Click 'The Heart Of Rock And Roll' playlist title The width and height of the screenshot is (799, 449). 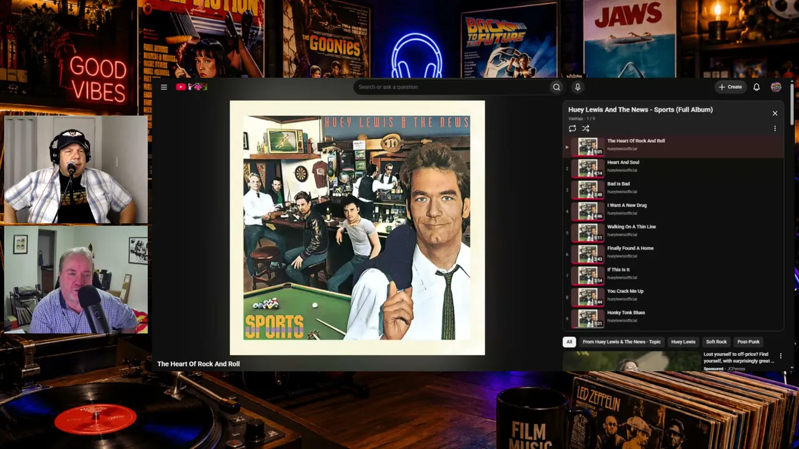tap(636, 141)
